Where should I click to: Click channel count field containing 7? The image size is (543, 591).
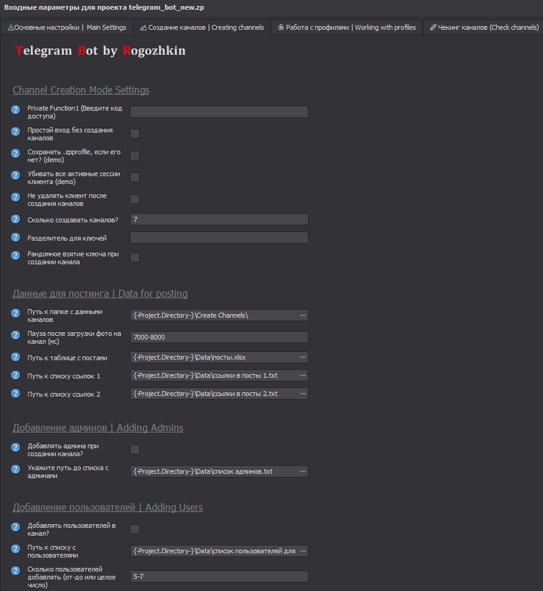click(x=219, y=219)
